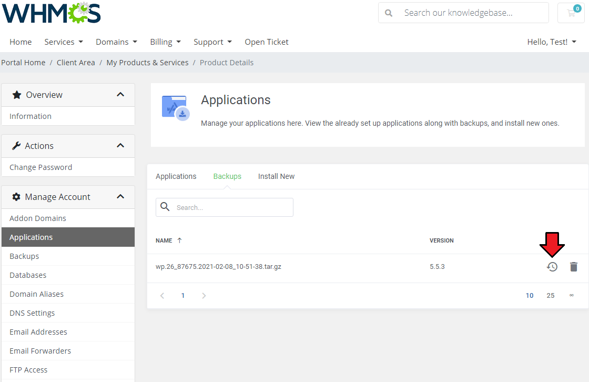The image size is (589, 382).
Task: Click Change Password in sidebar
Action: pos(68,167)
